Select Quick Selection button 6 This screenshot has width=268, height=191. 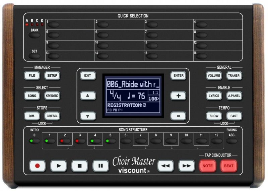(103, 35)
